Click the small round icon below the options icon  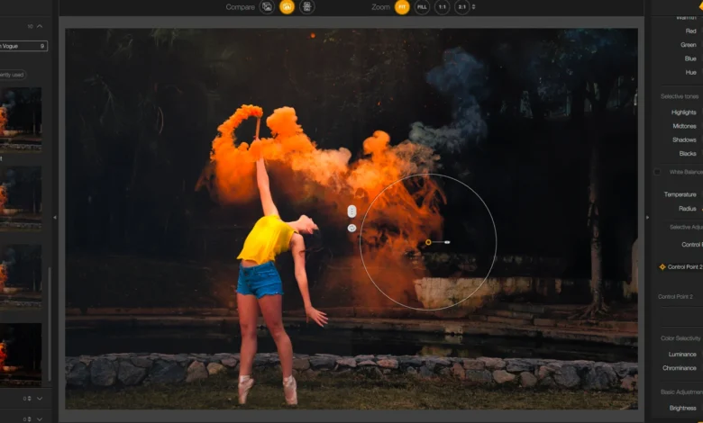point(351,229)
